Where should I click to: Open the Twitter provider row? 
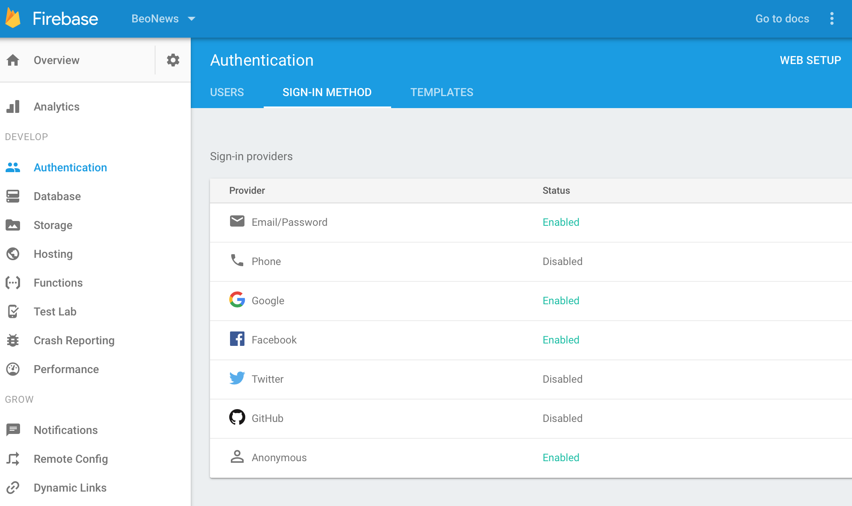pos(267,379)
